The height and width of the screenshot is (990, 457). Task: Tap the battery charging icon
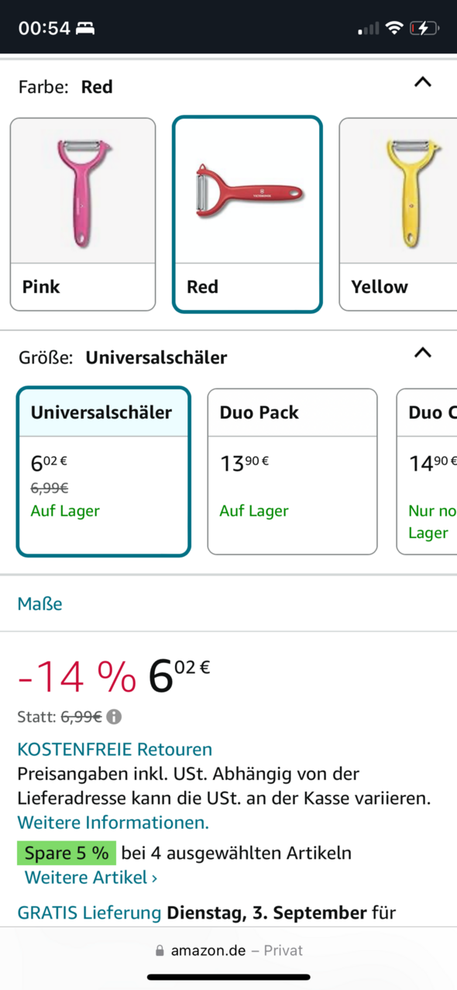424,29
